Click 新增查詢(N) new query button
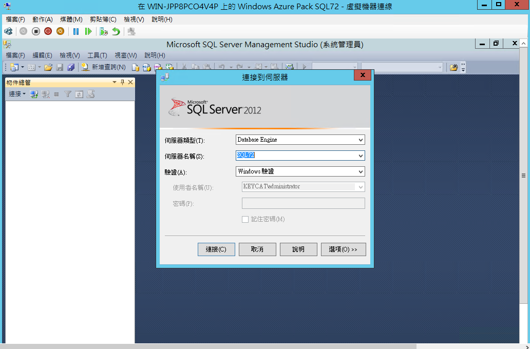Viewport: 530px width, 349px height. point(104,67)
